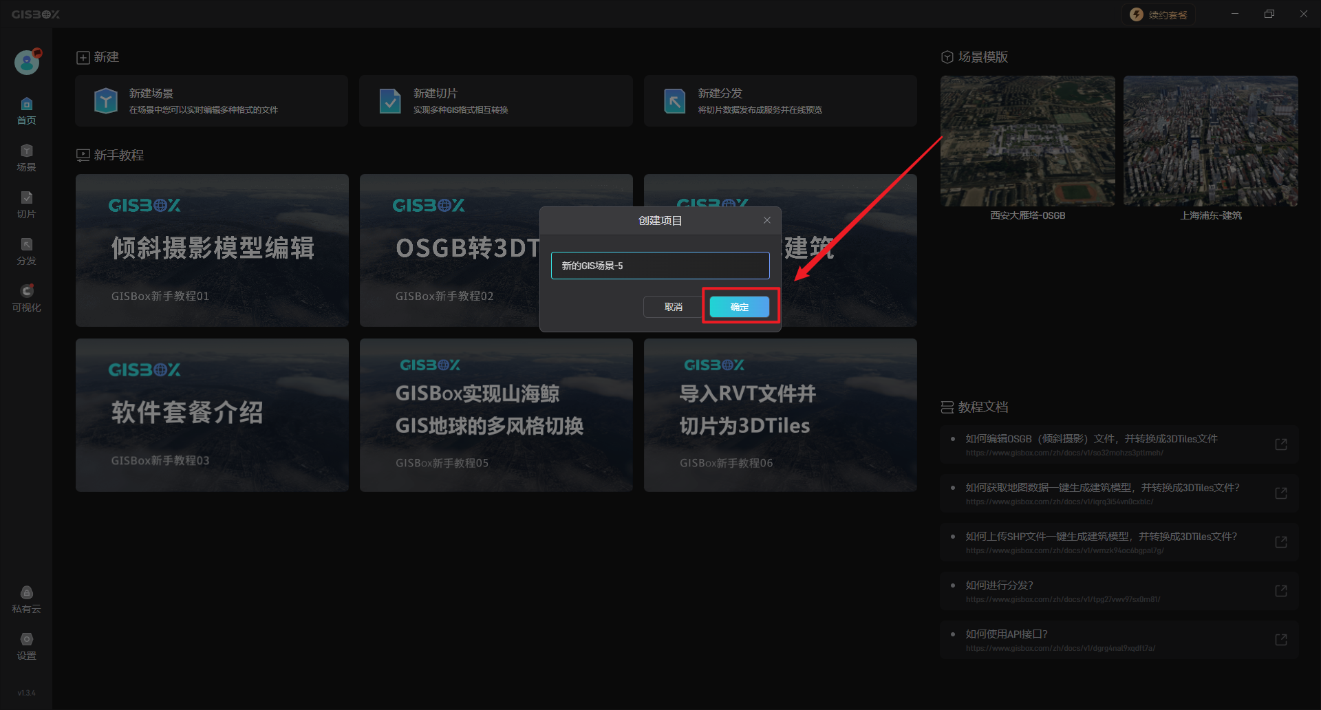Click the 新建分发 arrow icon
This screenshot has height=710, width=1321.
674,101
